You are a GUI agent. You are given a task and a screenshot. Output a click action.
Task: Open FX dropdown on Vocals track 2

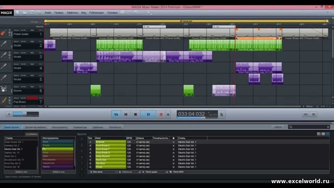41,41
